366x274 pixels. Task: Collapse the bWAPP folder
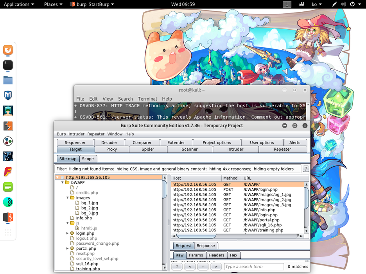point(63,182)
